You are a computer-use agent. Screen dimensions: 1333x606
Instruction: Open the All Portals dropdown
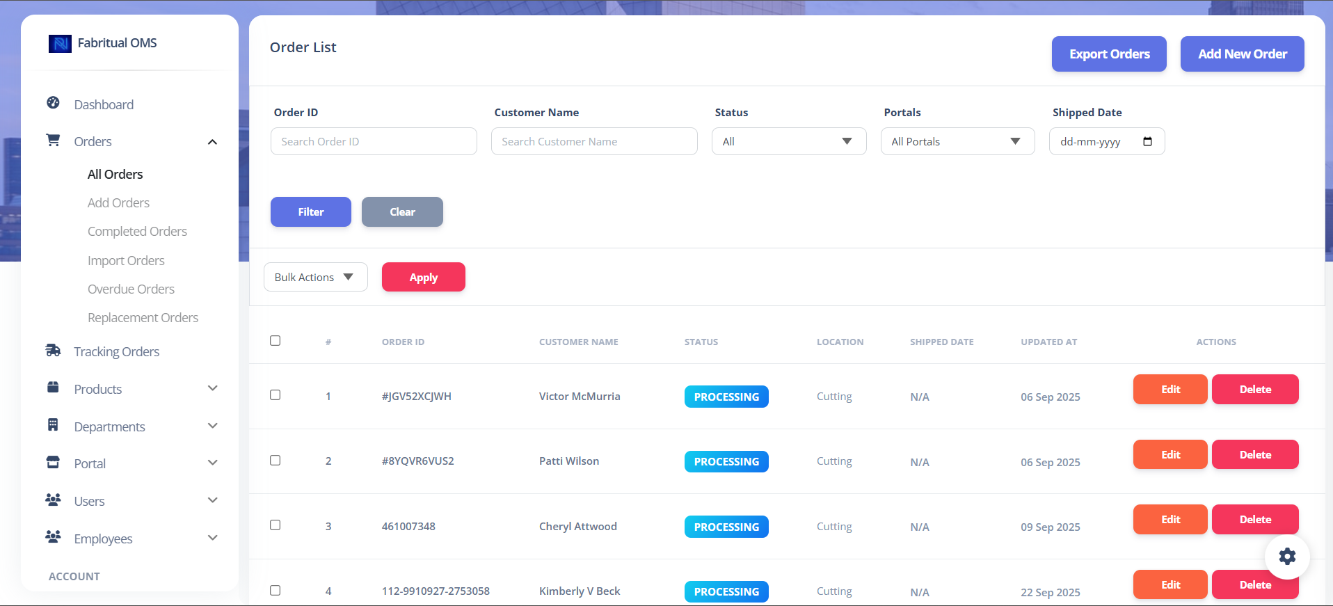(957, 142)
